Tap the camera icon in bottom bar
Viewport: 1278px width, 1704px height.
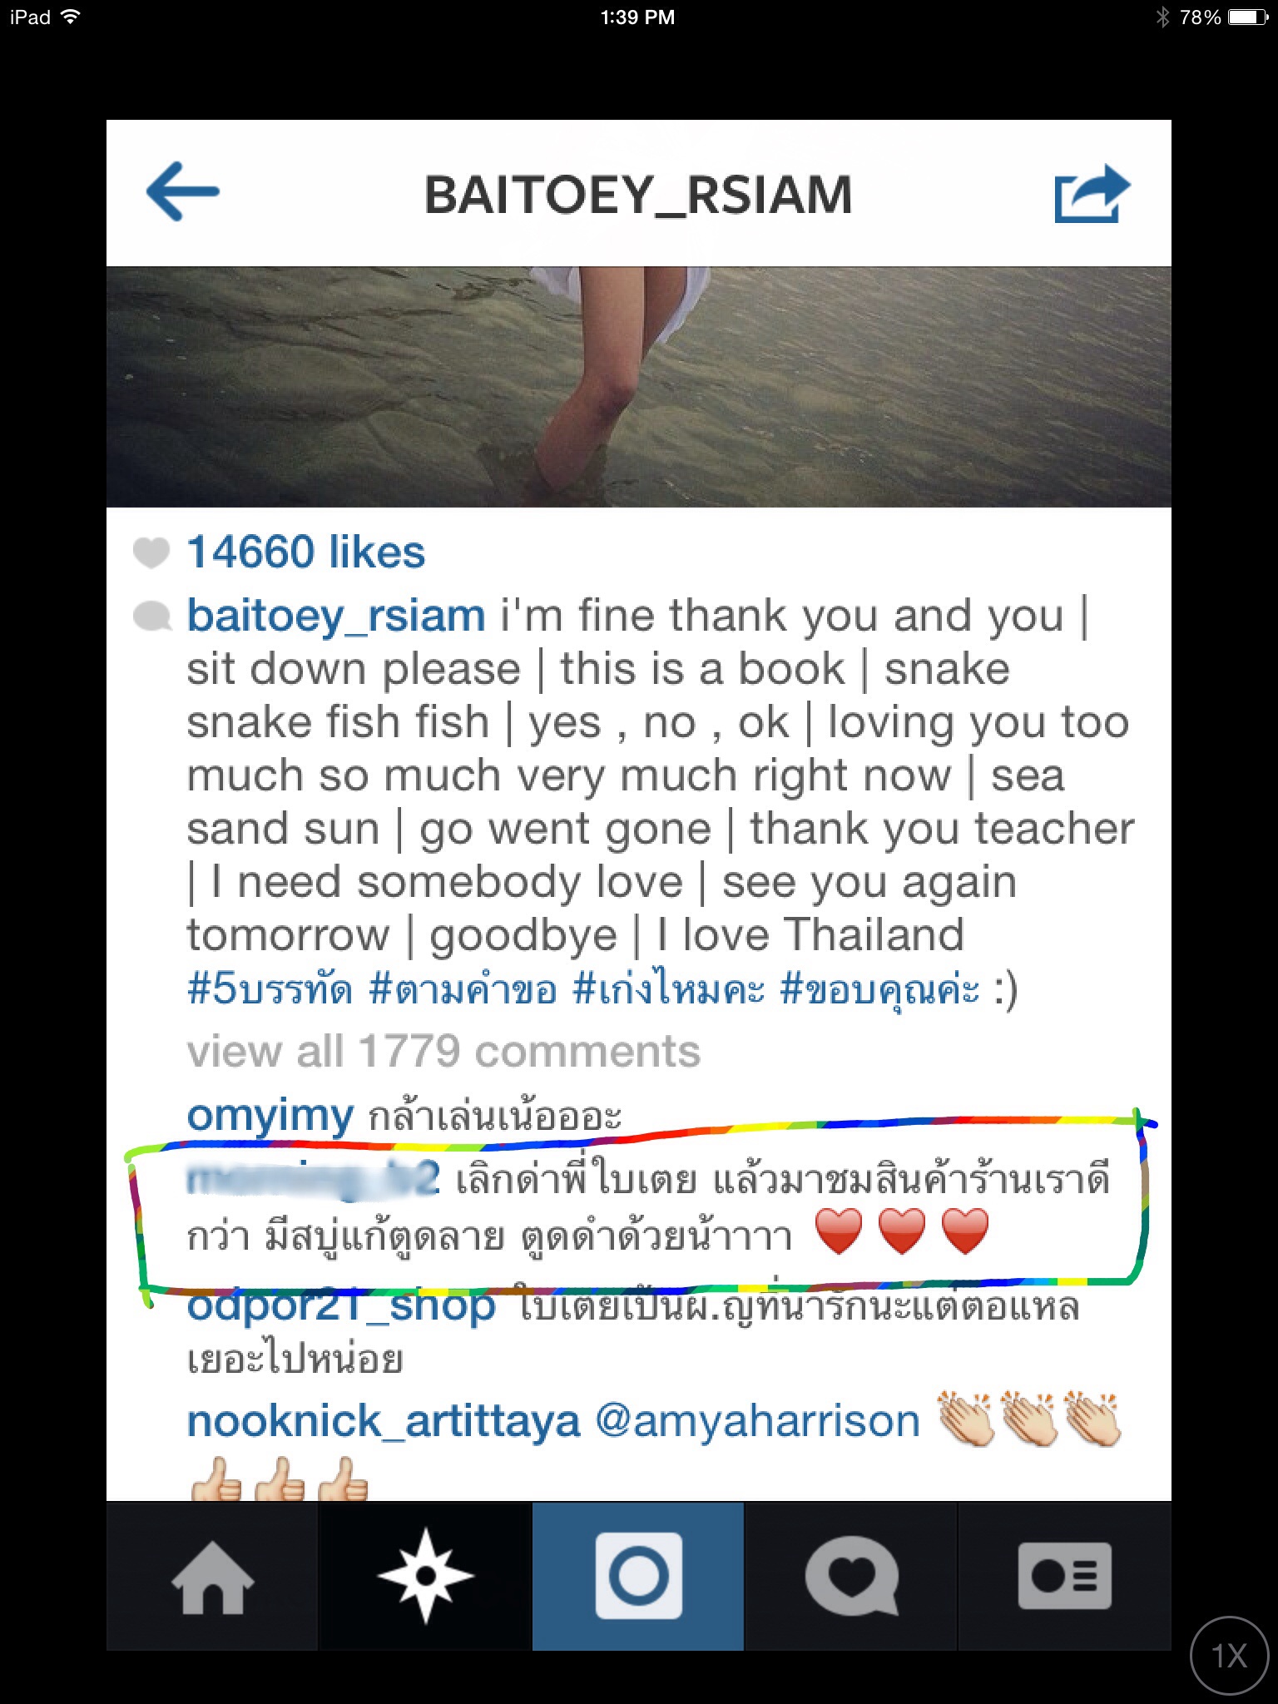pyautogui.click(x=638, y=1576)
